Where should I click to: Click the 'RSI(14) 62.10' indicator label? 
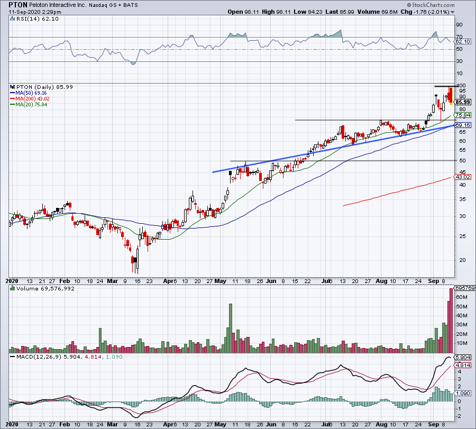37,19
